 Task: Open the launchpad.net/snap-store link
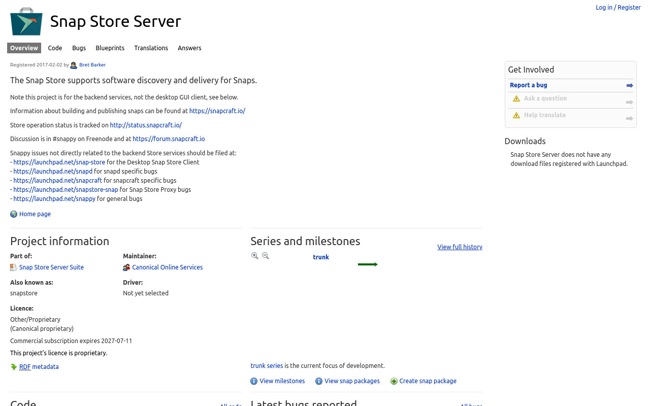(59, 162)
